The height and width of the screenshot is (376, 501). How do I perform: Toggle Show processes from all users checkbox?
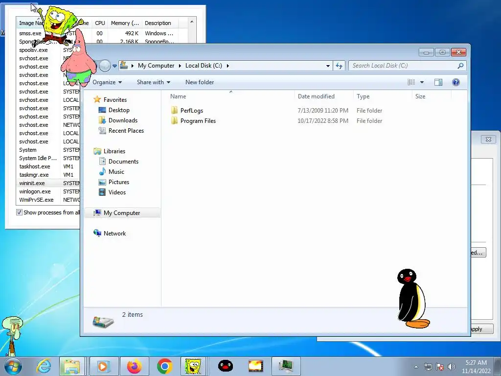tap(19, 212)
